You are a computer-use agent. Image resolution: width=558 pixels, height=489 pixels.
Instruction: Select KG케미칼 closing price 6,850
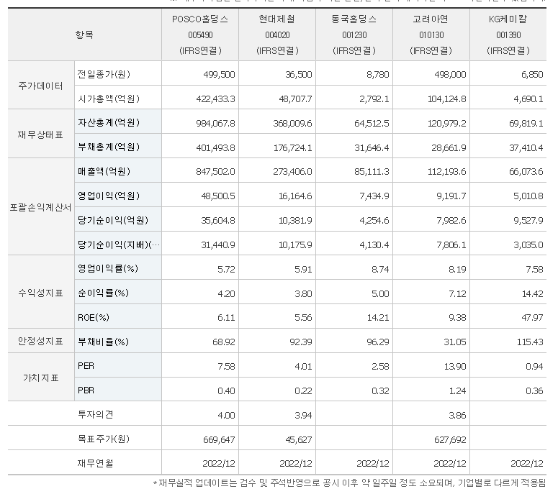click(531, 74)
